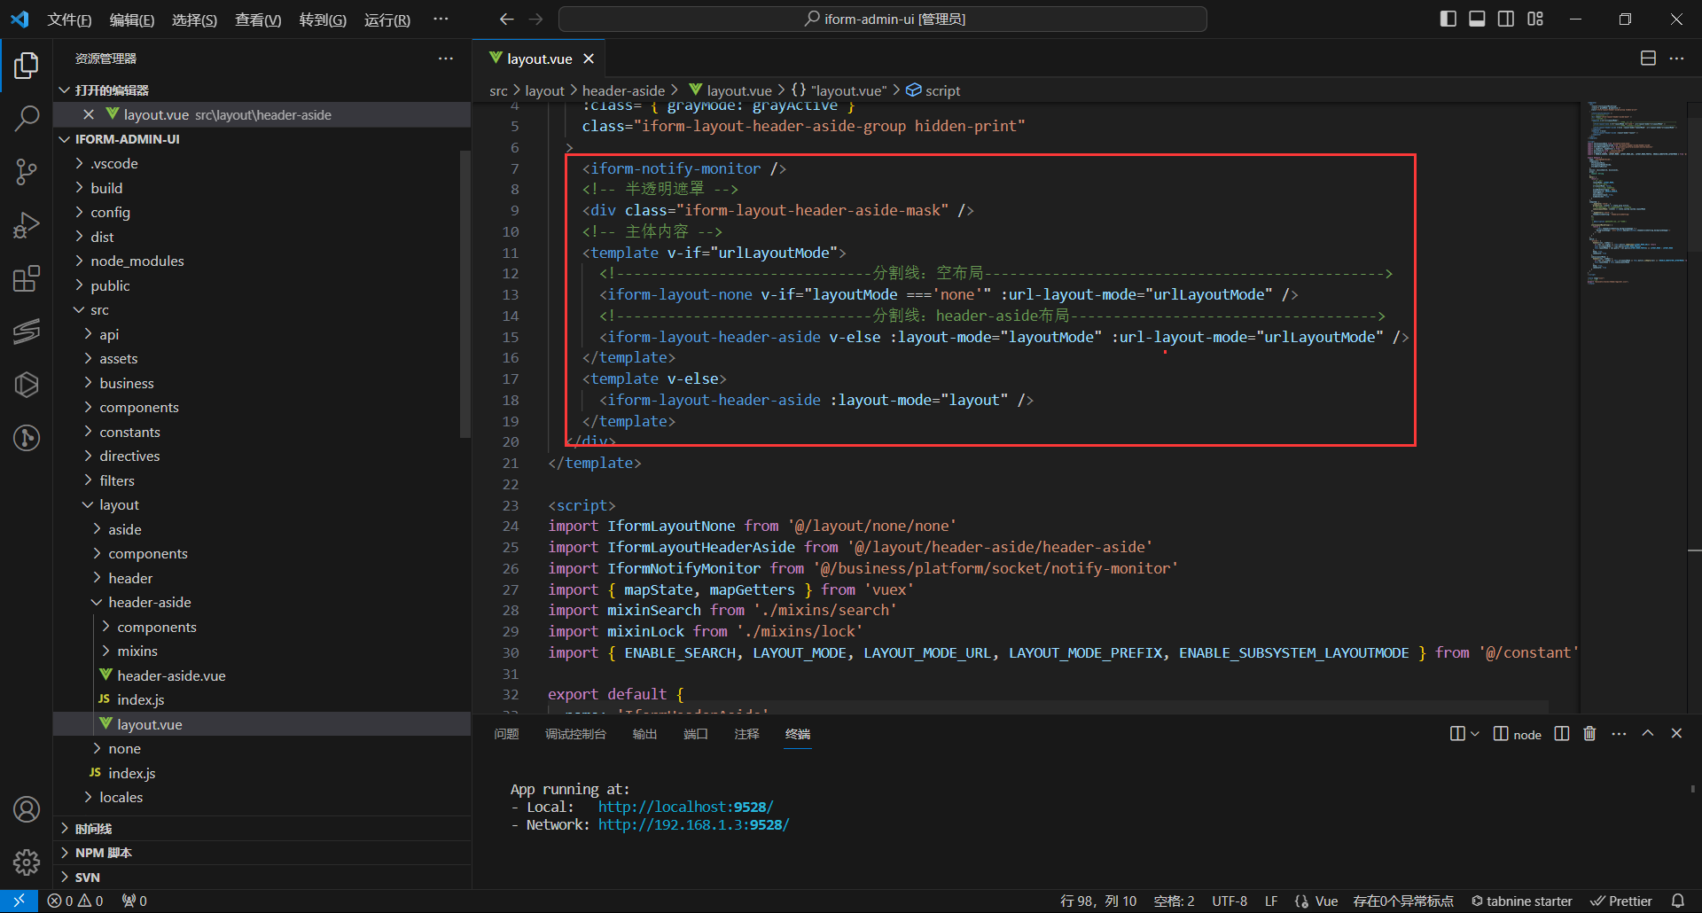Toggle the primary sidebar visibility
This screenshot has height=913, width=1702.
coord(1448,19)
